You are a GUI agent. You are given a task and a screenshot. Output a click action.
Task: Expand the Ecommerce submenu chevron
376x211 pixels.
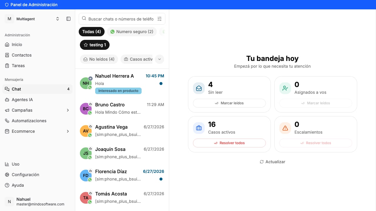coord(68,131)
